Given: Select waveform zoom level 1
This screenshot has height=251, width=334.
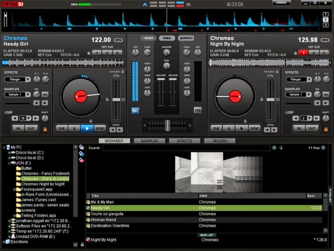Looking at the screenshot, I should pos(325,14).
